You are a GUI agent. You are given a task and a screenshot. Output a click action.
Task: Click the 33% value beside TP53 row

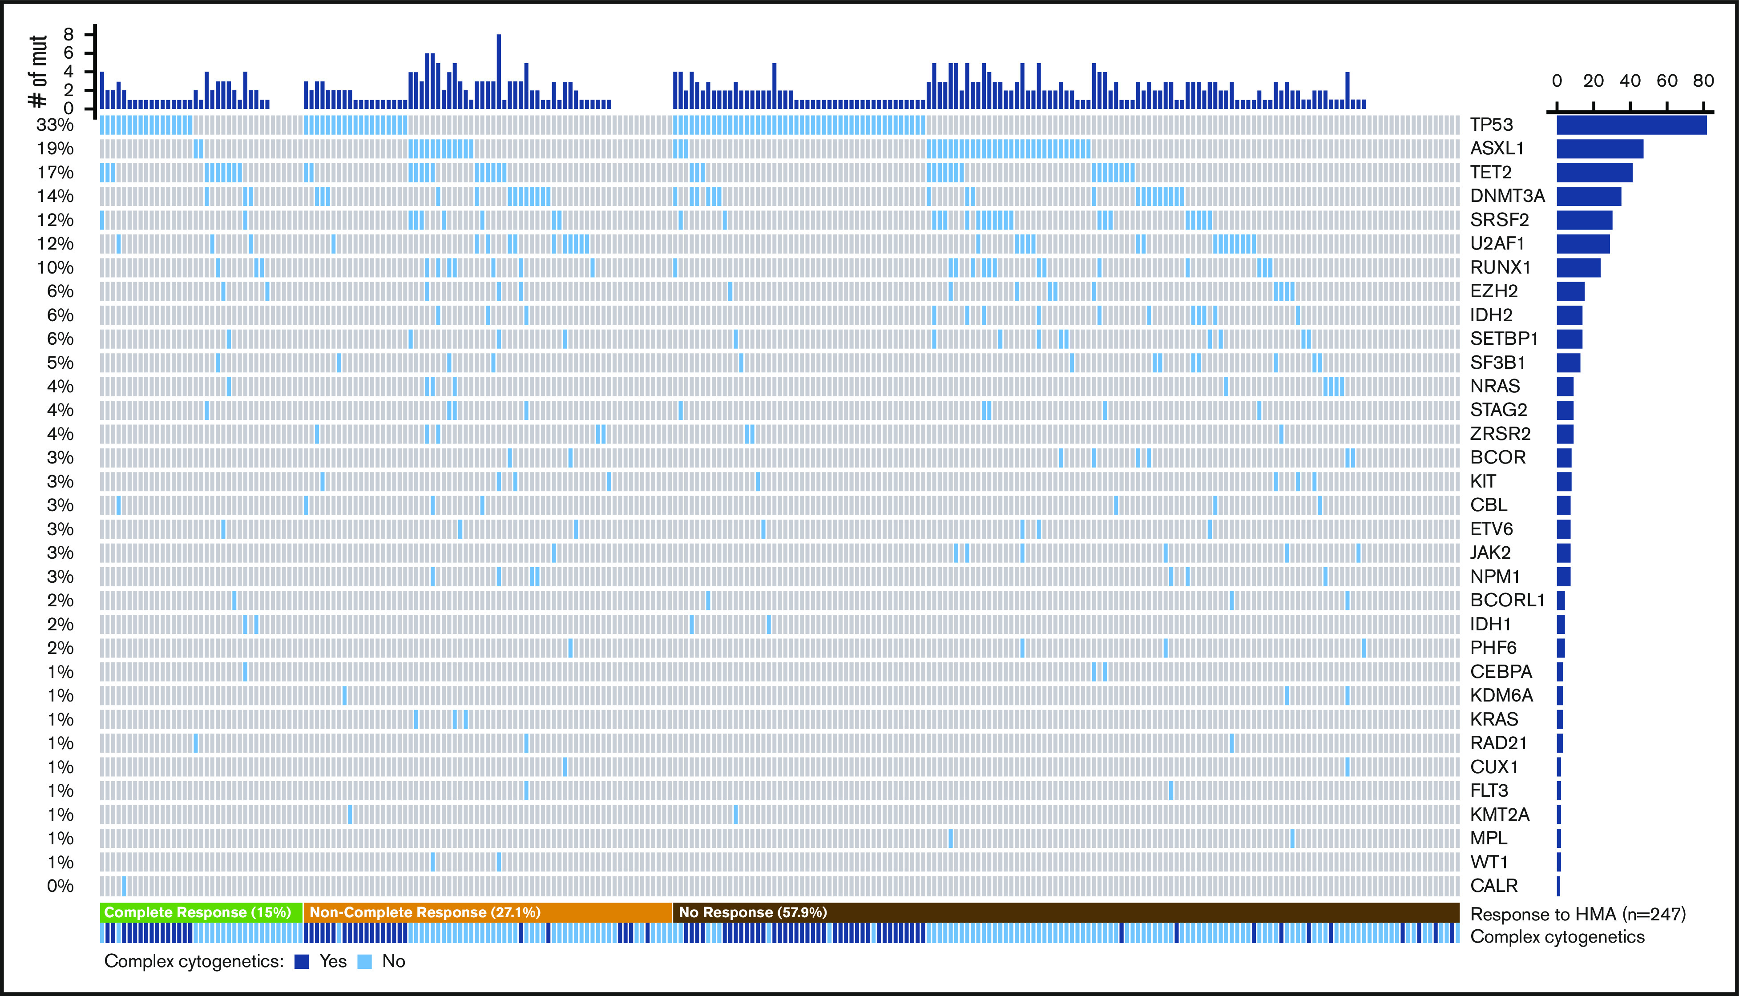coord(56,125)
